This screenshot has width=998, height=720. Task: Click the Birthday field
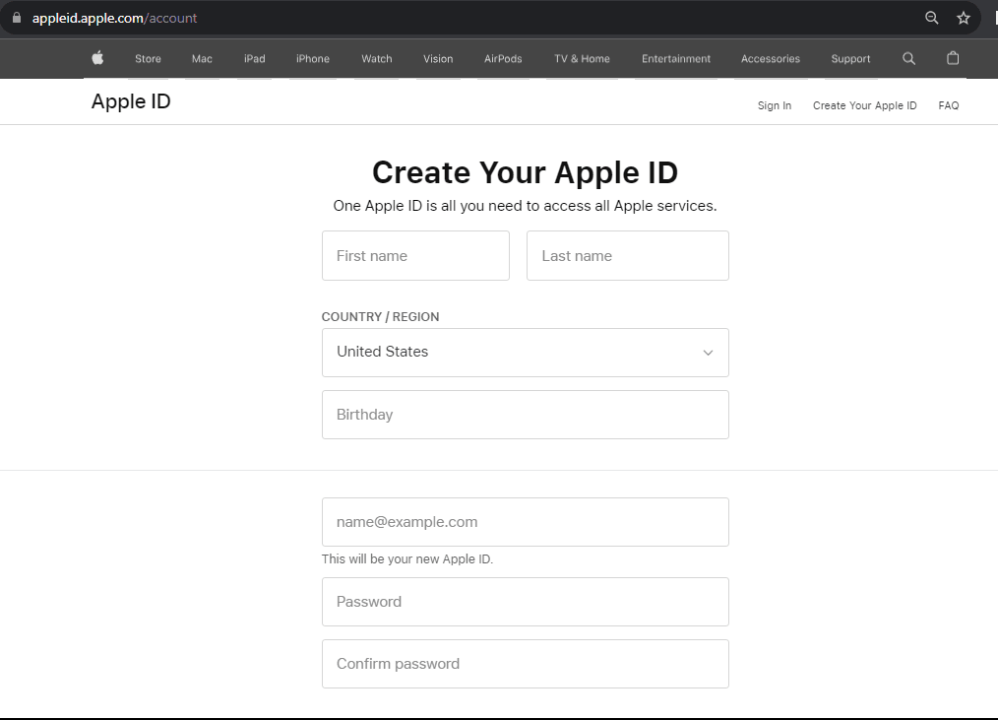coord(525,414)
